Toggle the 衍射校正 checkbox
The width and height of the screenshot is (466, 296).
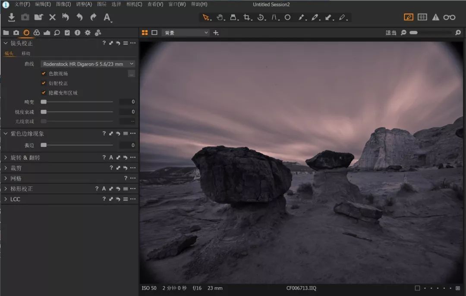(x=44, y=83)
